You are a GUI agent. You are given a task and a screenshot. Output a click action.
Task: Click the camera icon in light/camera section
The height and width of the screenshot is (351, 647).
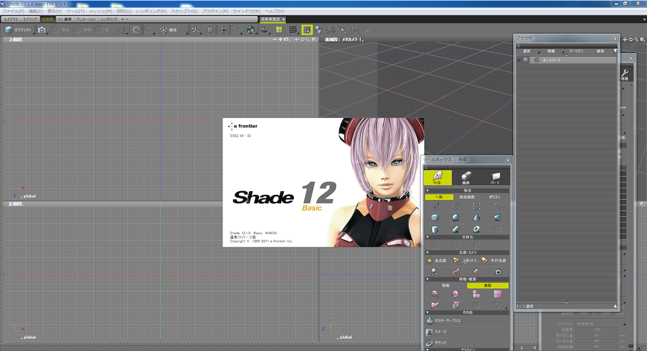tap(498, 272)
